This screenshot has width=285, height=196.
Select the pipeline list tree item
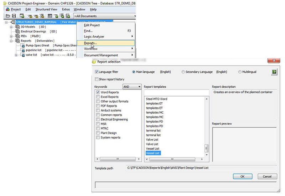click(x=33, y=50)
